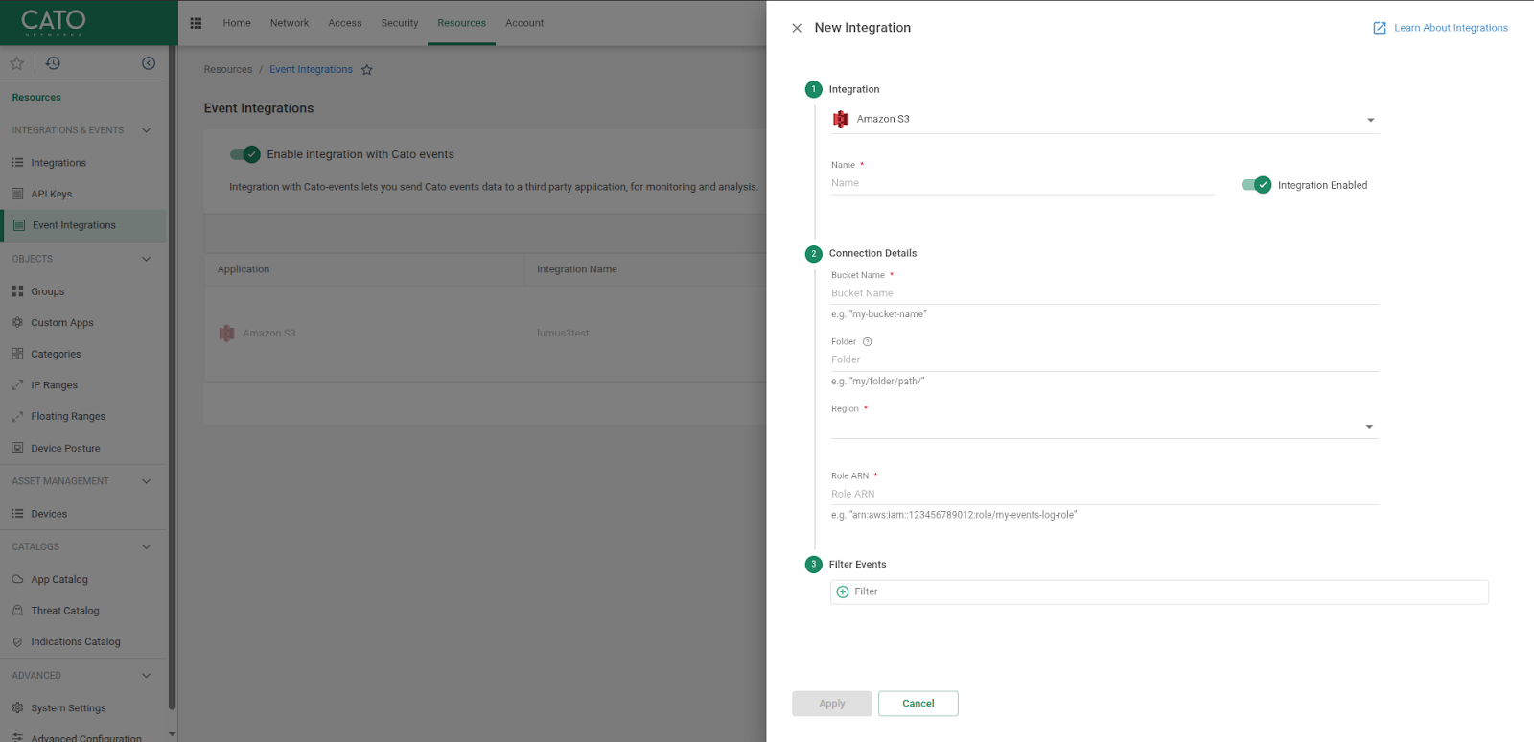This screenshot has width=1534, height=742.
Task: Switch to the Security tab
Action: click(399, 23)
